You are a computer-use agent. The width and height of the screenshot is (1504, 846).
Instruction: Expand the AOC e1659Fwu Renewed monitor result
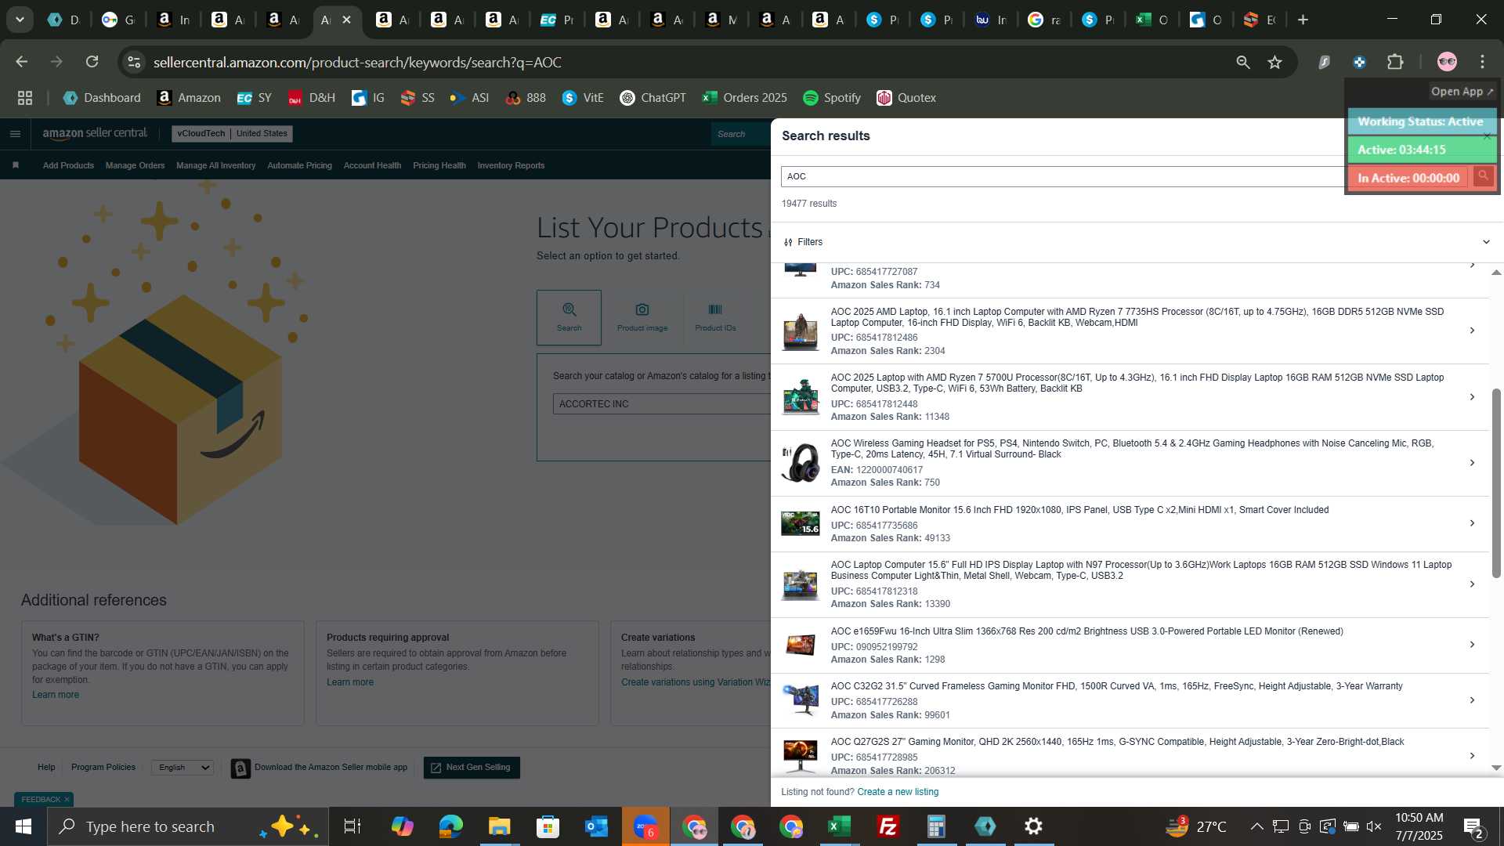[x=1472, y=645]
